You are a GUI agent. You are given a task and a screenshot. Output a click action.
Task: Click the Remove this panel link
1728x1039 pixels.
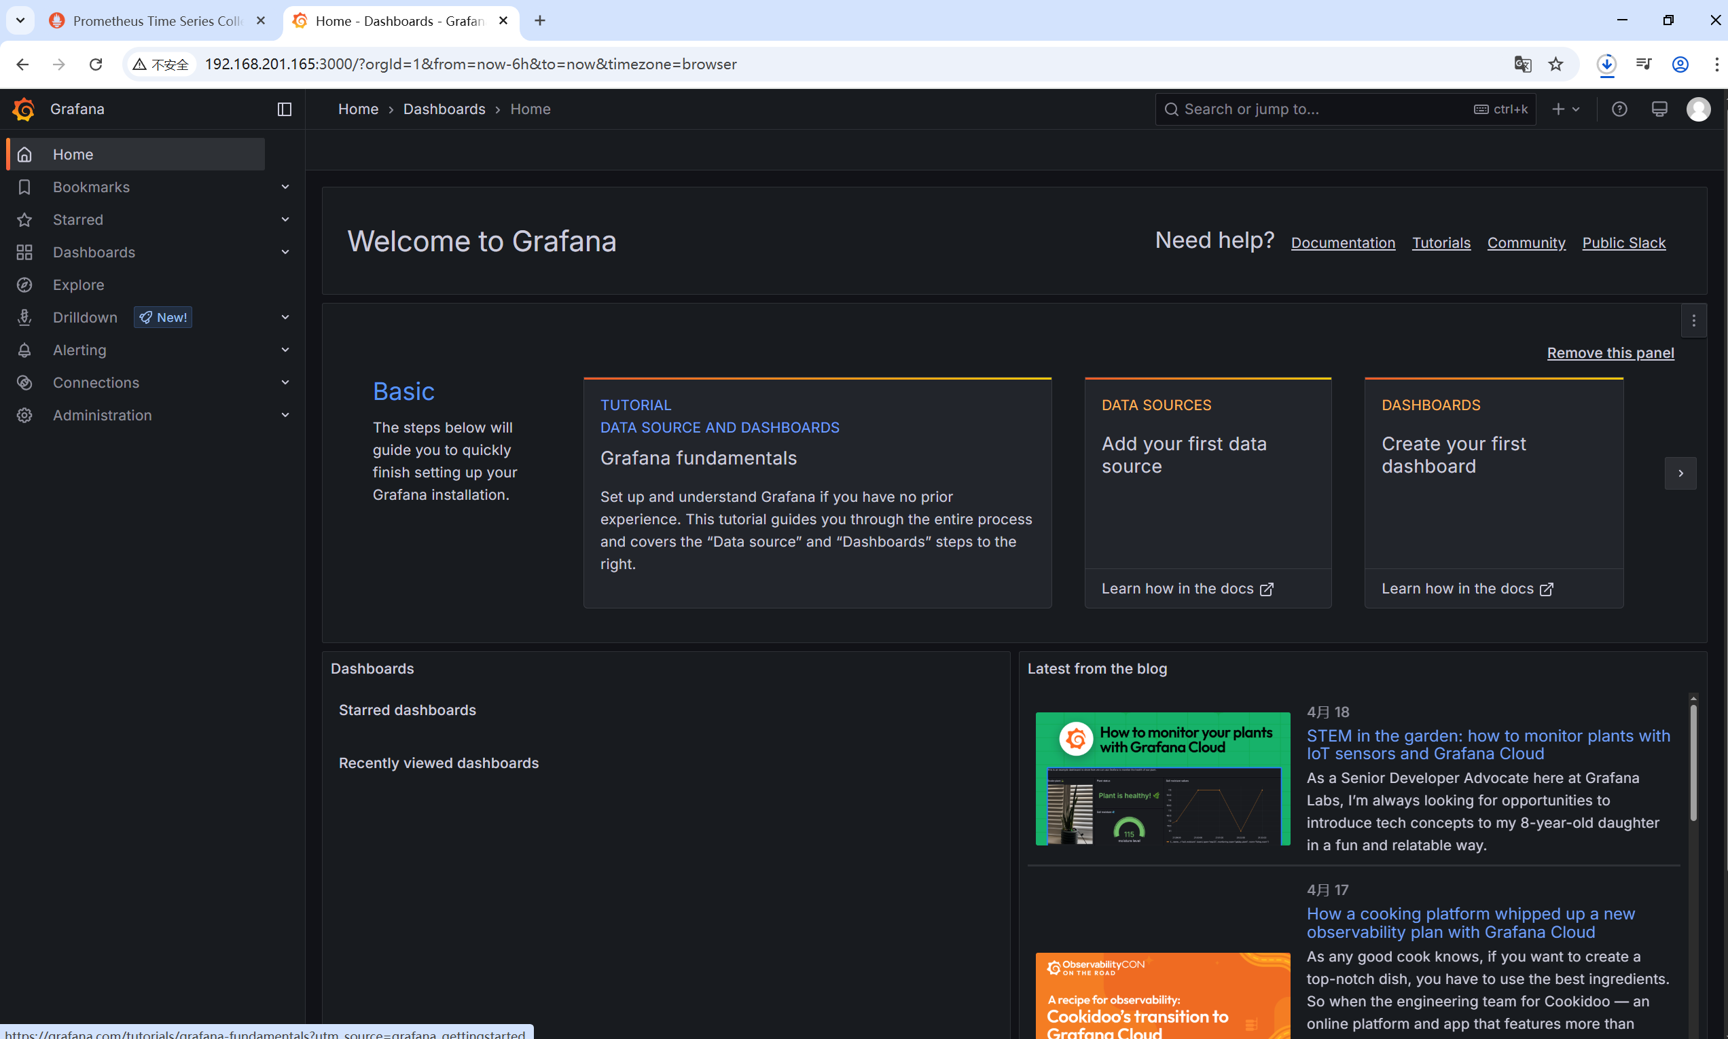tap(1610, 353)
